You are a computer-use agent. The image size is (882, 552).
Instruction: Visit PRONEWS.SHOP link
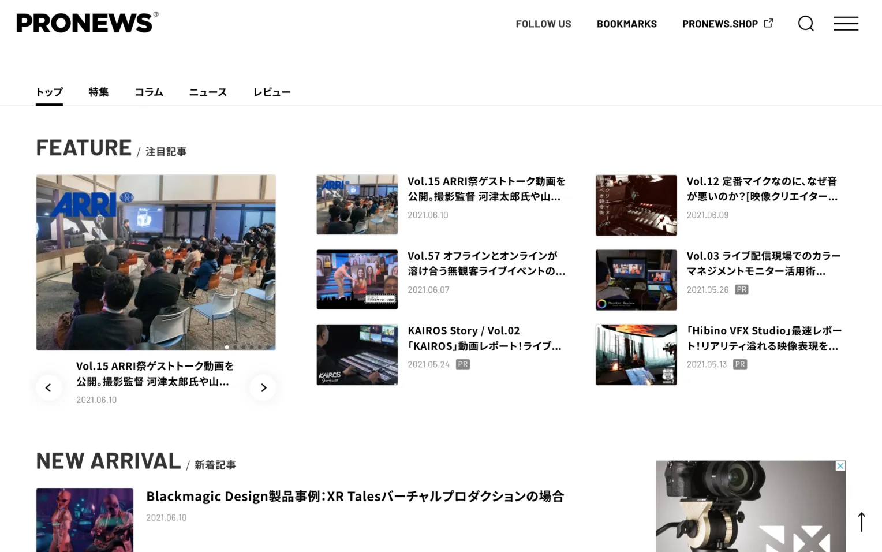[720, 24]
